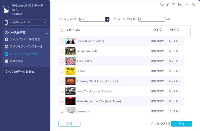Click the ファイルサイズ上限 input field

point(152,19)
